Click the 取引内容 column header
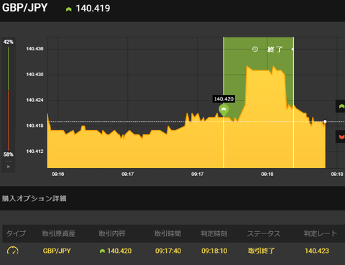Viewport: 345px width, 265px height. (112, 233)
